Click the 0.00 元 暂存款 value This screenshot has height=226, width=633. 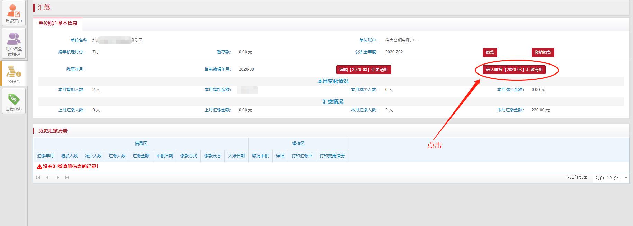coord(246,52)
